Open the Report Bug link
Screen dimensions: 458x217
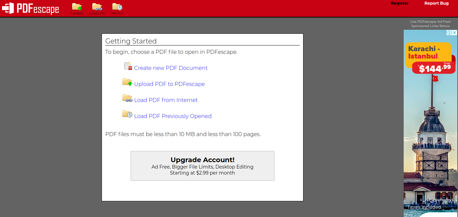(436, 3)
